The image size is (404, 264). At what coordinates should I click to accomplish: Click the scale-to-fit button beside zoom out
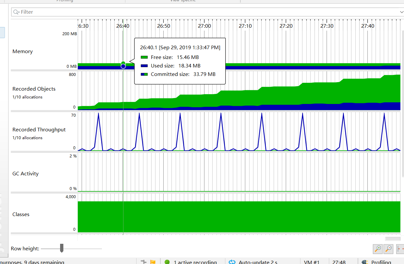coord(400,249)
